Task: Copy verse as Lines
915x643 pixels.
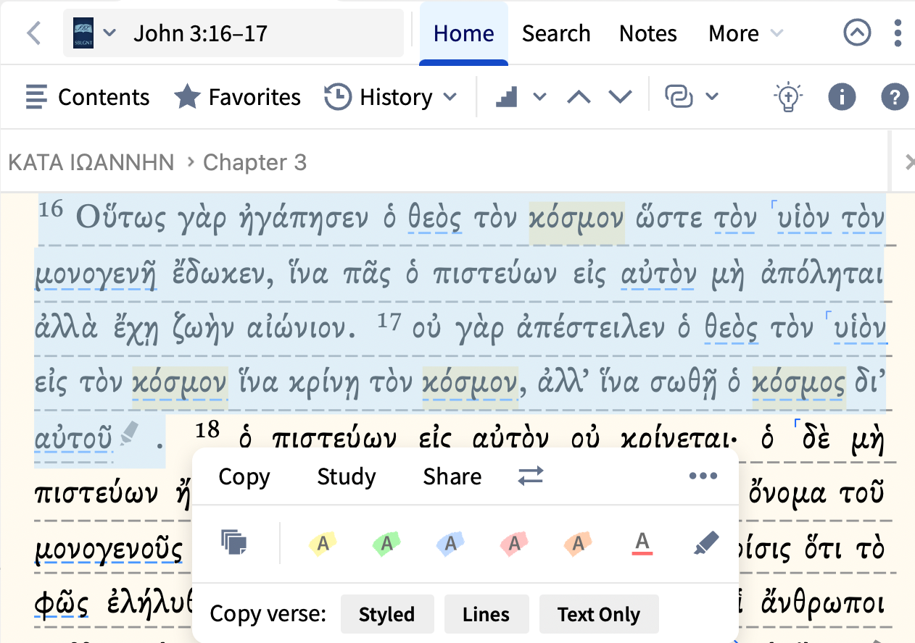Action: 487,615
